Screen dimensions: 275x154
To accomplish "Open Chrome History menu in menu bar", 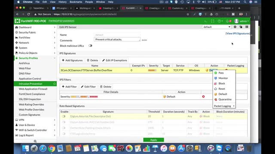I will (x=62, y=2).
